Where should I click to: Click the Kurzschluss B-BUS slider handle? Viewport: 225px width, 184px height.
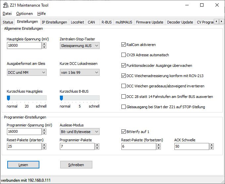tap(62, 98)
